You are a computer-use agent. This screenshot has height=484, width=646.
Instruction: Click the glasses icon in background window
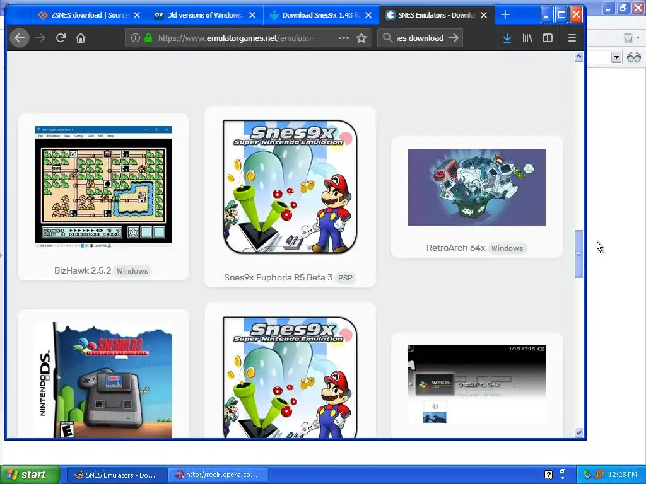click(633, 57)
